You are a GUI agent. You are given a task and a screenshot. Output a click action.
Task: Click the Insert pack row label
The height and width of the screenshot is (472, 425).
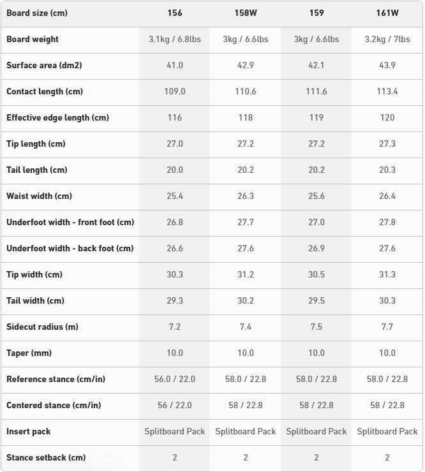pos(29,431)
